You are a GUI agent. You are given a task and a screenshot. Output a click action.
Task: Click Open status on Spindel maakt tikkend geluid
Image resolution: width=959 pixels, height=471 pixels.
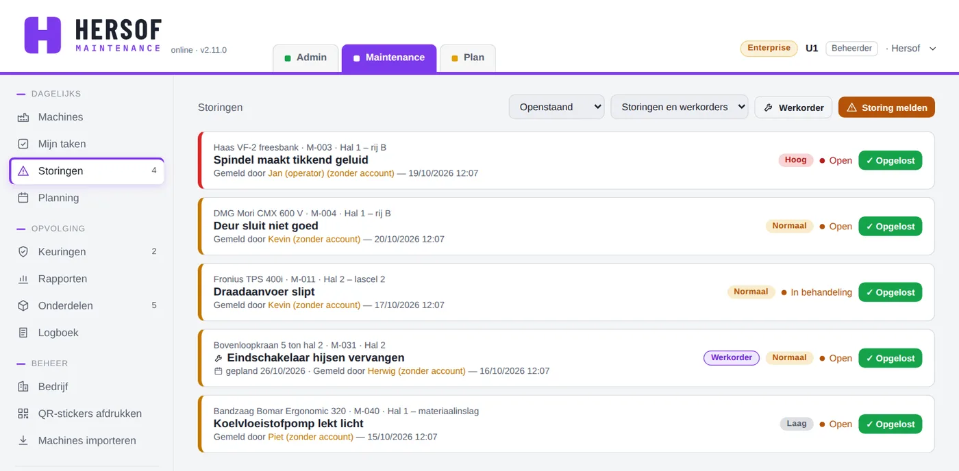click(x=836, y=161)
